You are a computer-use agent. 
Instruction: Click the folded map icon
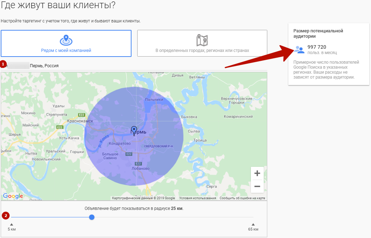pyautogui.click(x=202, y=40)
